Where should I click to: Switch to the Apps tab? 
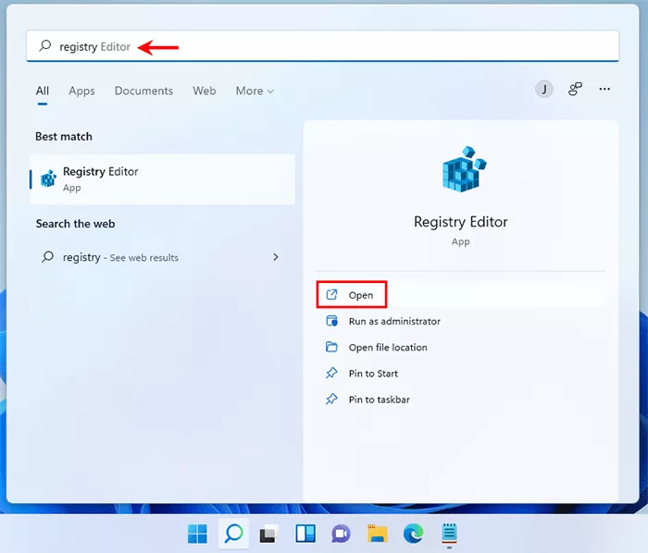pyautogui.click(x=81, y=91)
